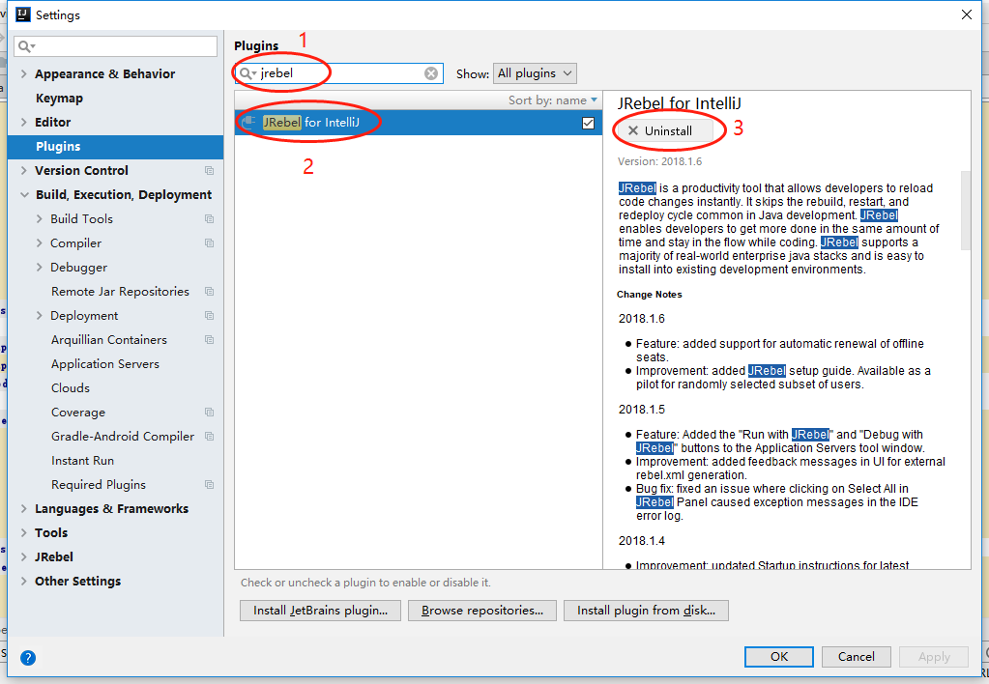
Task: Expand the Build Tools arrow
Action: point(39,218)
